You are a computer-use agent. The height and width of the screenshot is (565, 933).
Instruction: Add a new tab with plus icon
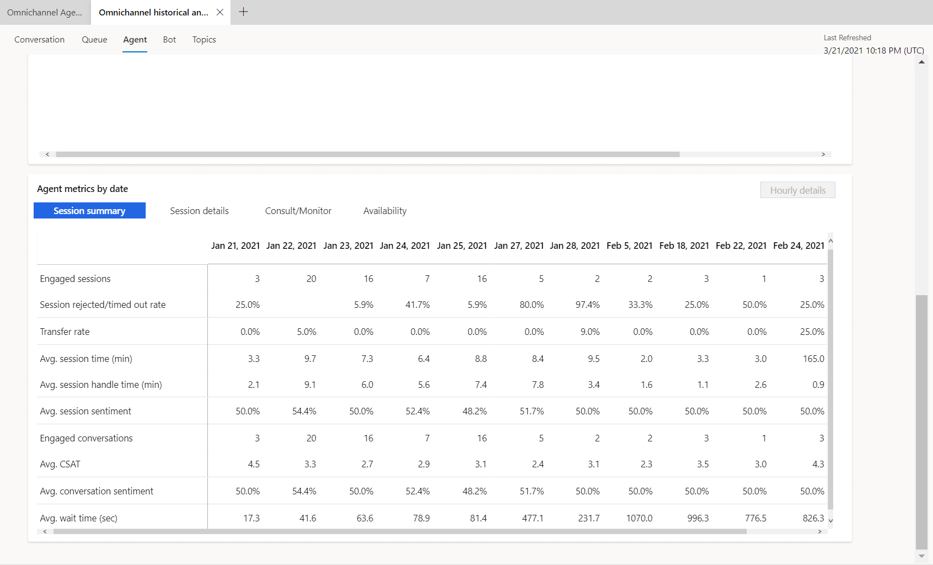pos(243,12)
